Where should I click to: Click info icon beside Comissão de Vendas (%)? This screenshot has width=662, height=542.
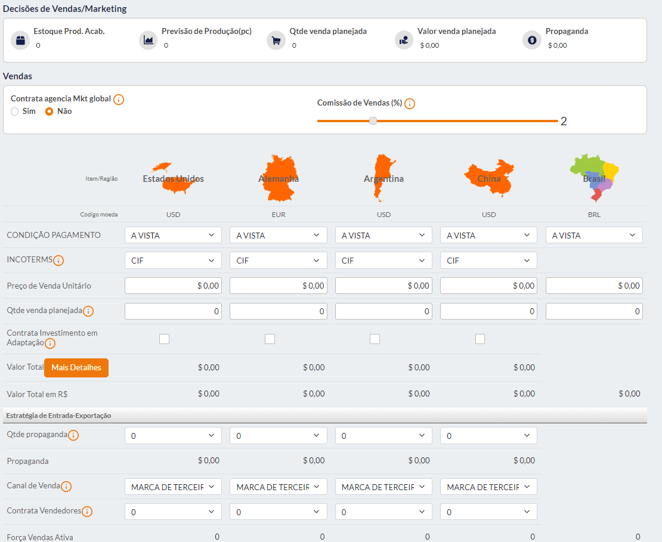coord(410,104)
